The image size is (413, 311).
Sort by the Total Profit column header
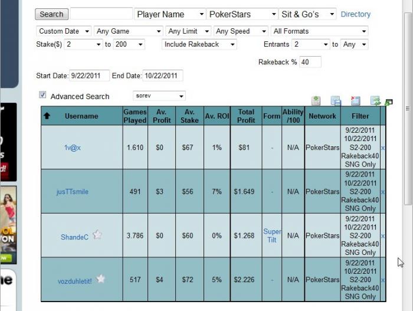[246, 116]
